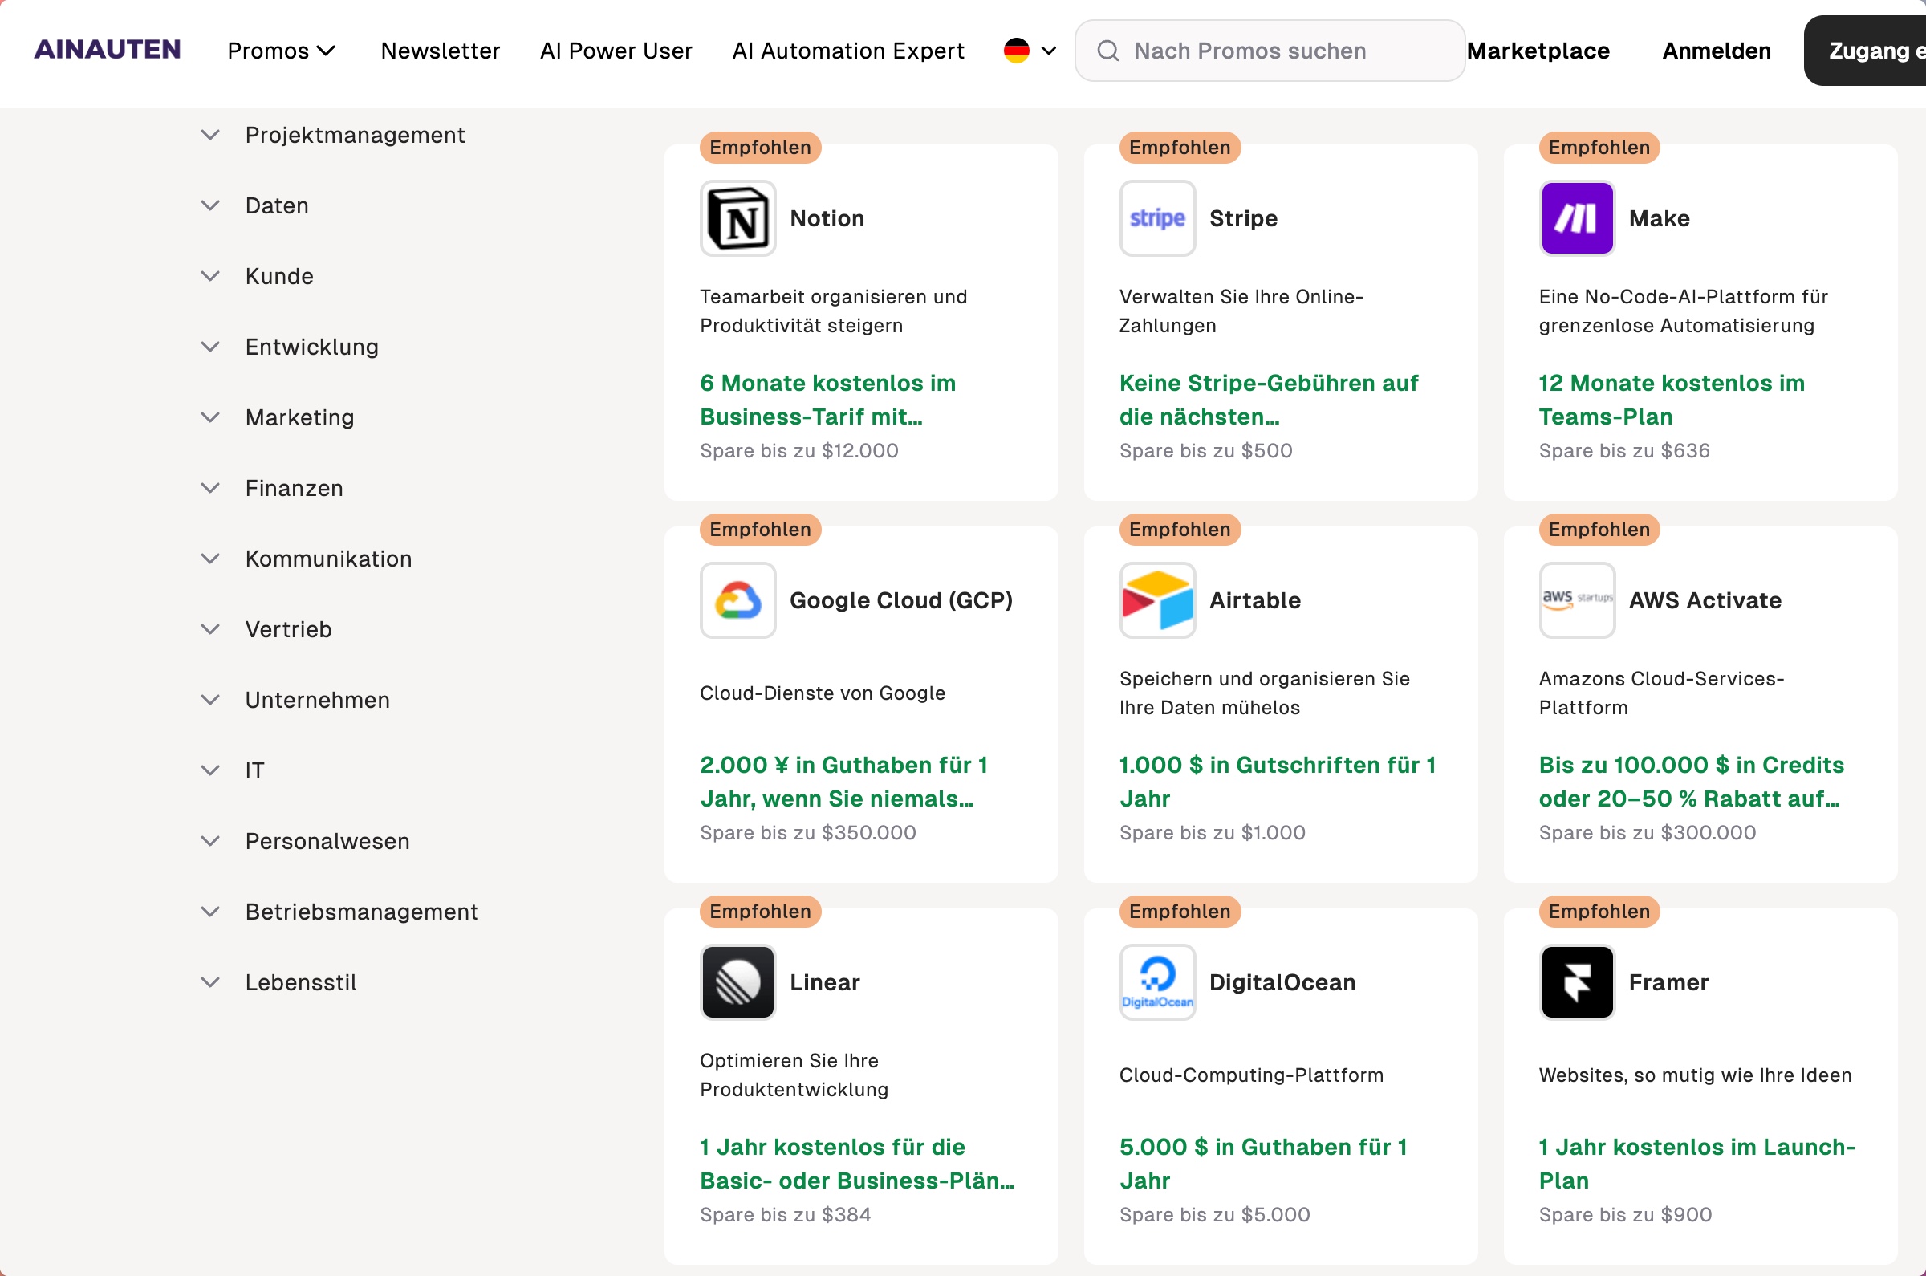Open the language chevron dropdown

(x=1049, y=51)
